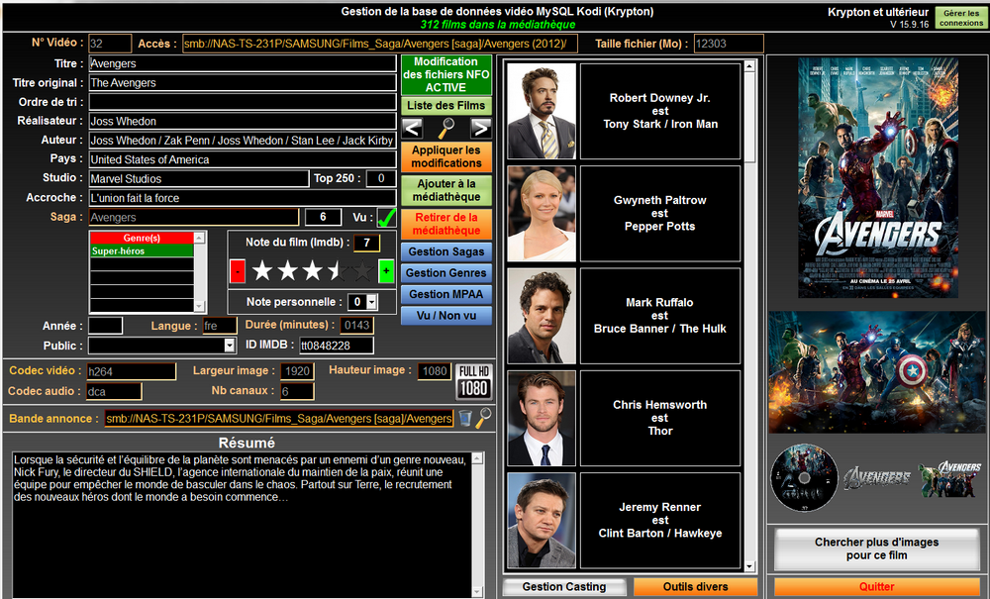This screenshot has height=599, width=990.
Task: Click the cast list scroll-down arrow
Action: (749, 566)
